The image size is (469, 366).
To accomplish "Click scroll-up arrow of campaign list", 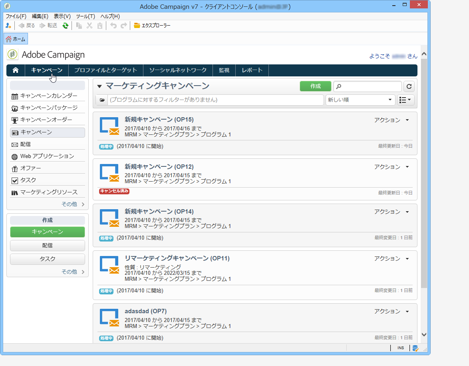I will click(x=424, y=54).
